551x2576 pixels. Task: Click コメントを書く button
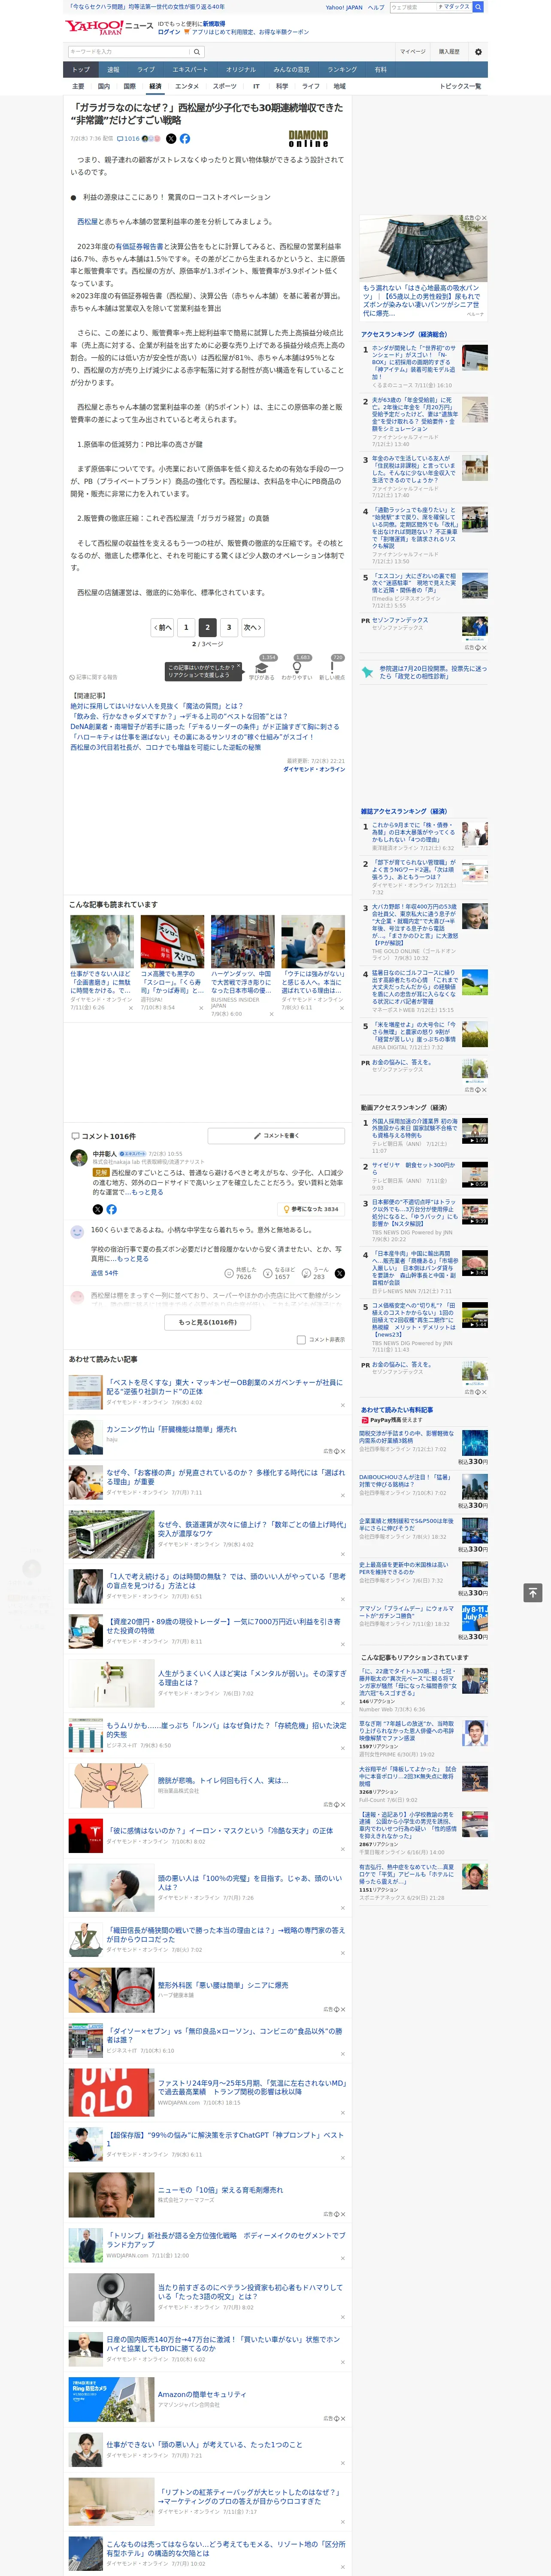tap(276, 1136)
